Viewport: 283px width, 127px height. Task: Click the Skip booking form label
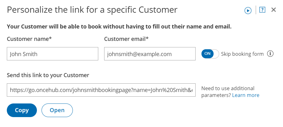tap(242, 54)
